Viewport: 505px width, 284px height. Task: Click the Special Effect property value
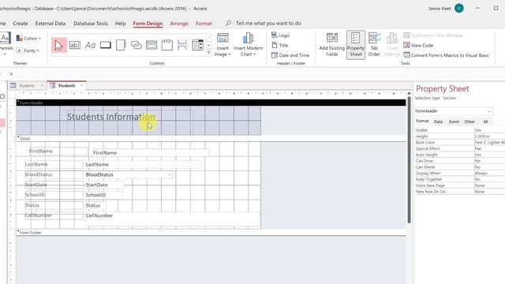[x=489, y=148]
